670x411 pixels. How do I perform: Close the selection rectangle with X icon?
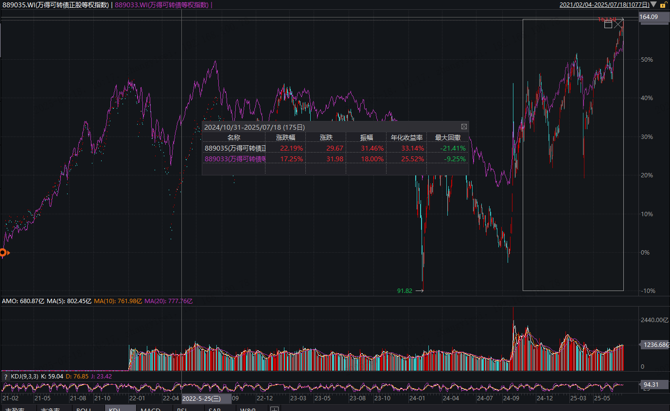[x=618, y=24]
